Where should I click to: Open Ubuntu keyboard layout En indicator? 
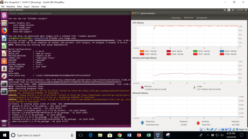pos(229,10)
